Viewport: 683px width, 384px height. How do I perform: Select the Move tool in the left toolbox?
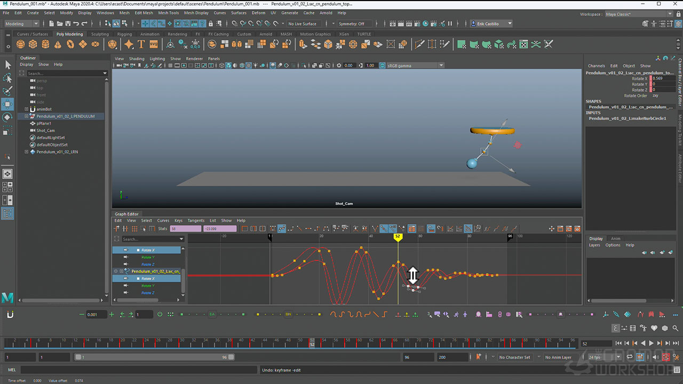(x=7, y=104)
